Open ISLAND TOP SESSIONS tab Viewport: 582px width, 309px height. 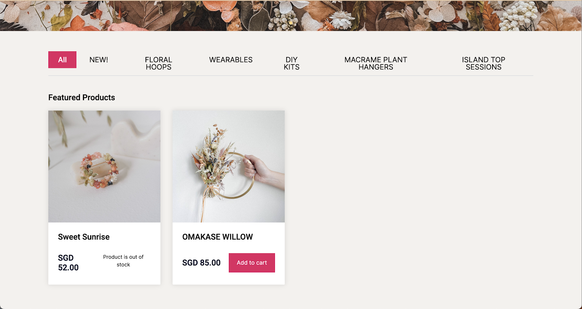pyautogui.click(x=483, y=63)
